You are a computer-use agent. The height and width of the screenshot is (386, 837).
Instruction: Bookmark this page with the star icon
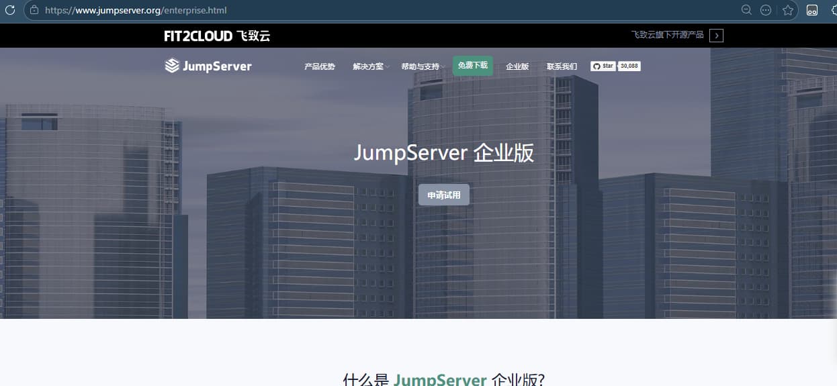pos(788,10)
